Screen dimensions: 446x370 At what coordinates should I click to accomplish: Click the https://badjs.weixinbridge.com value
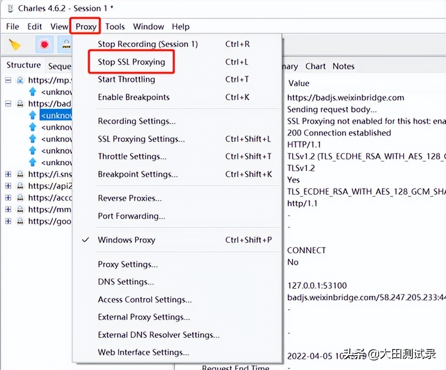pos(345,98)
